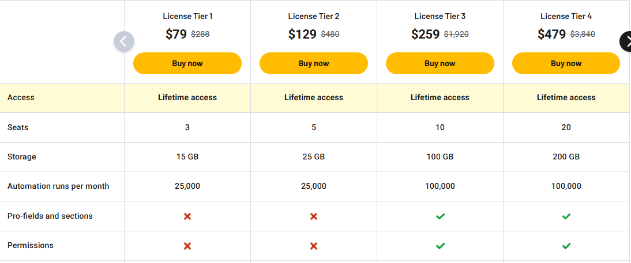
Task: Click red X for Tier 2 Pro-fields
Action: [314, 216]
